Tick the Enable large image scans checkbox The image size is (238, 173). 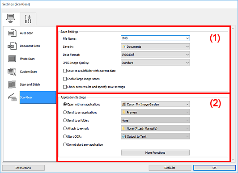(x=65, y=79)
